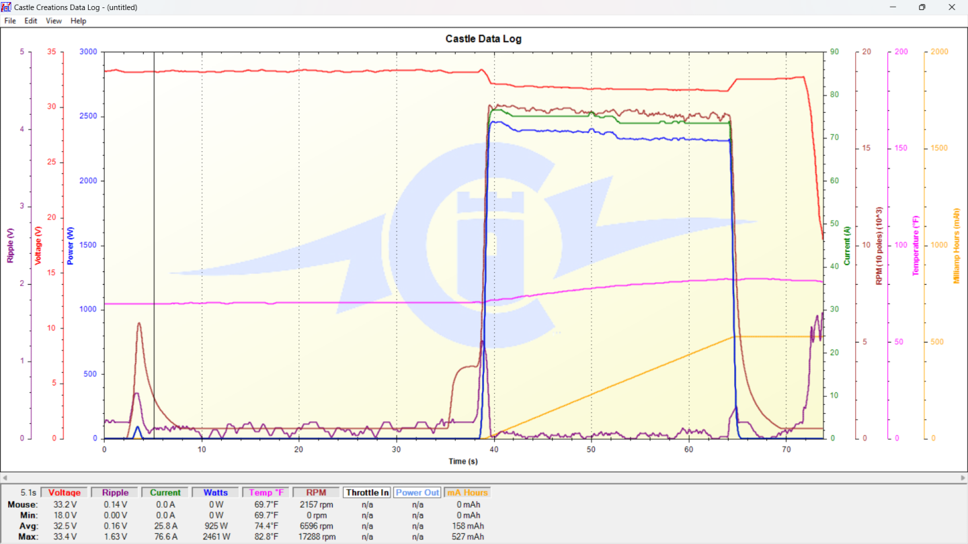Toggle the Ripple series in the legend
The height and width of the screenshot is (544, 968).
[x=115, y=492]
